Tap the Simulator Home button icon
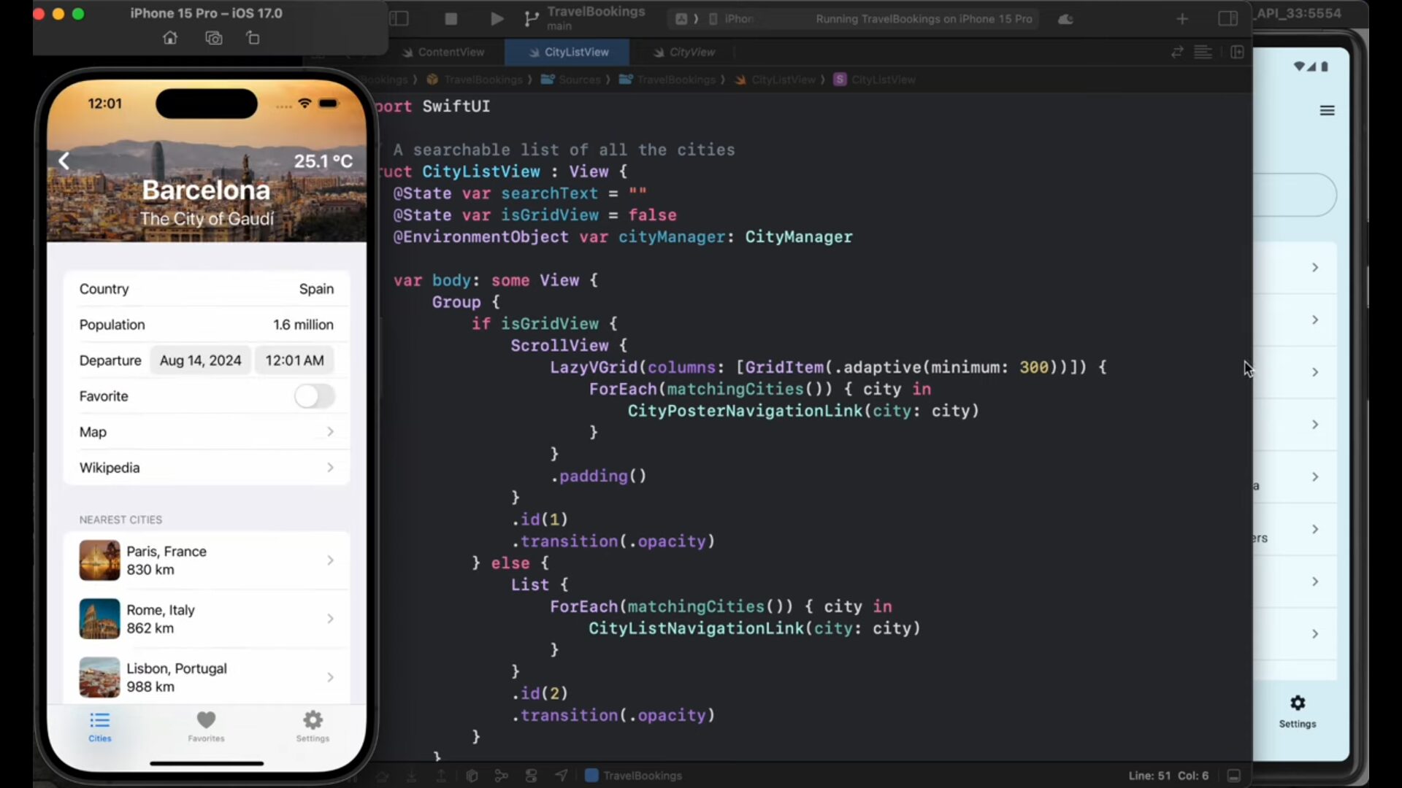1402x788 pixels. point(170,38)
